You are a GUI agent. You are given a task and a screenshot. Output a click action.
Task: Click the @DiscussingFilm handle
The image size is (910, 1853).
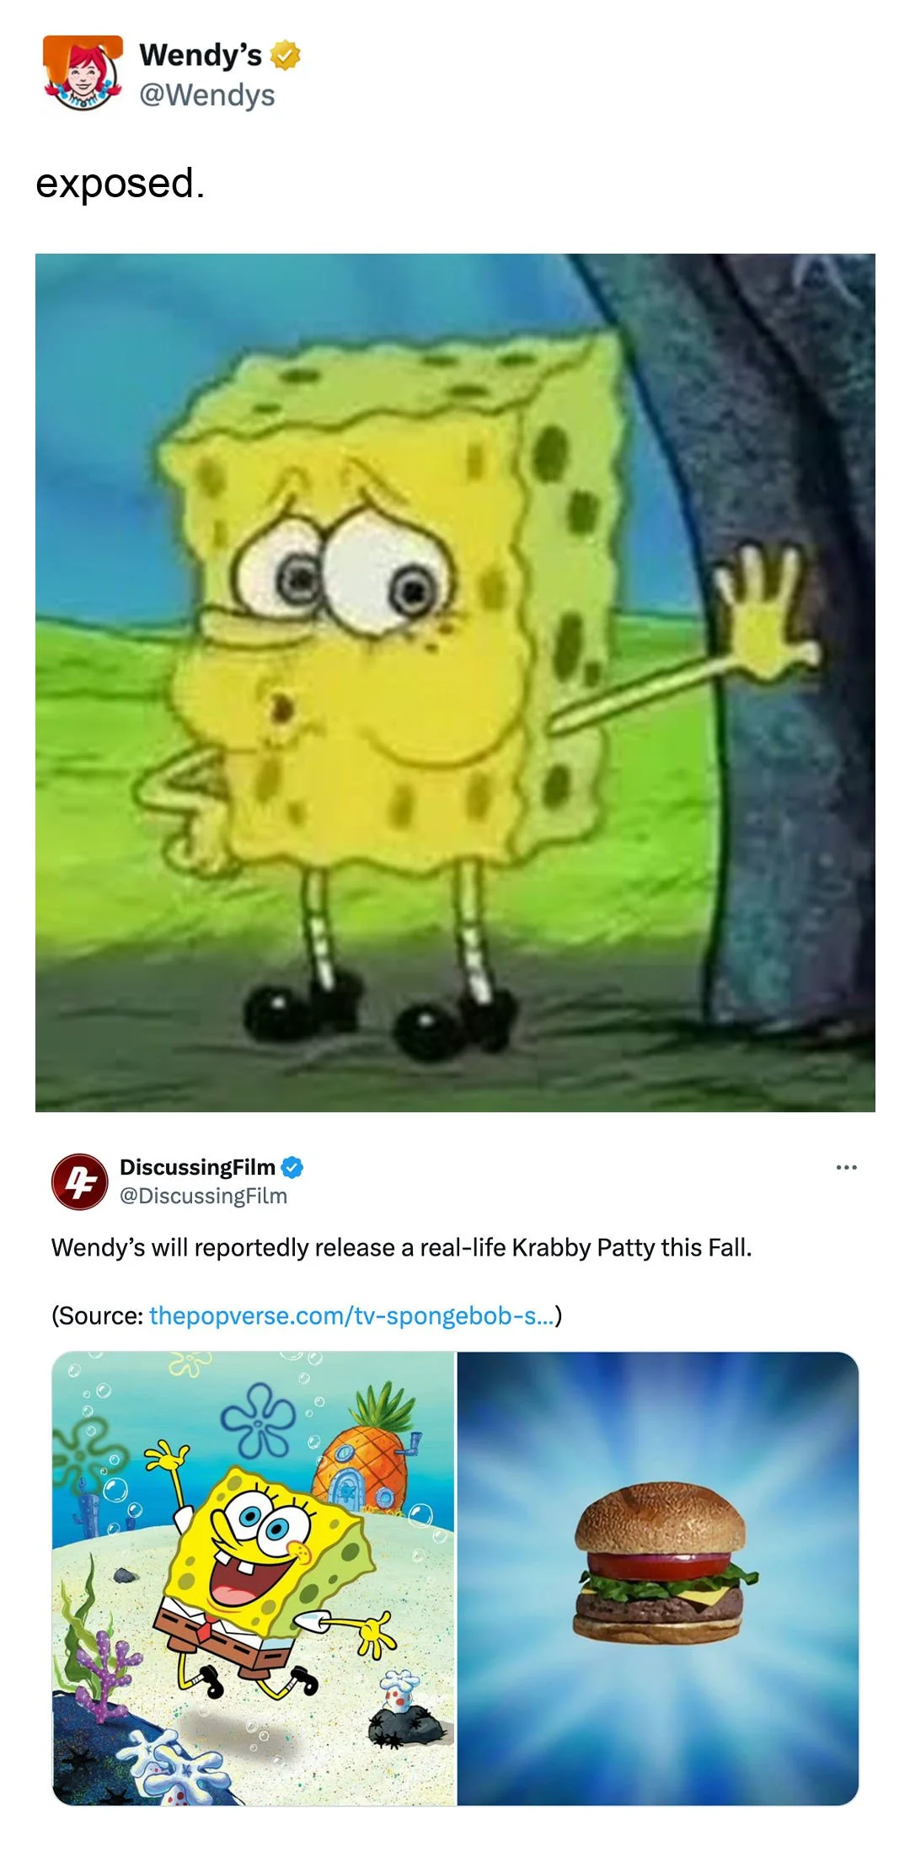[203, 1196]
